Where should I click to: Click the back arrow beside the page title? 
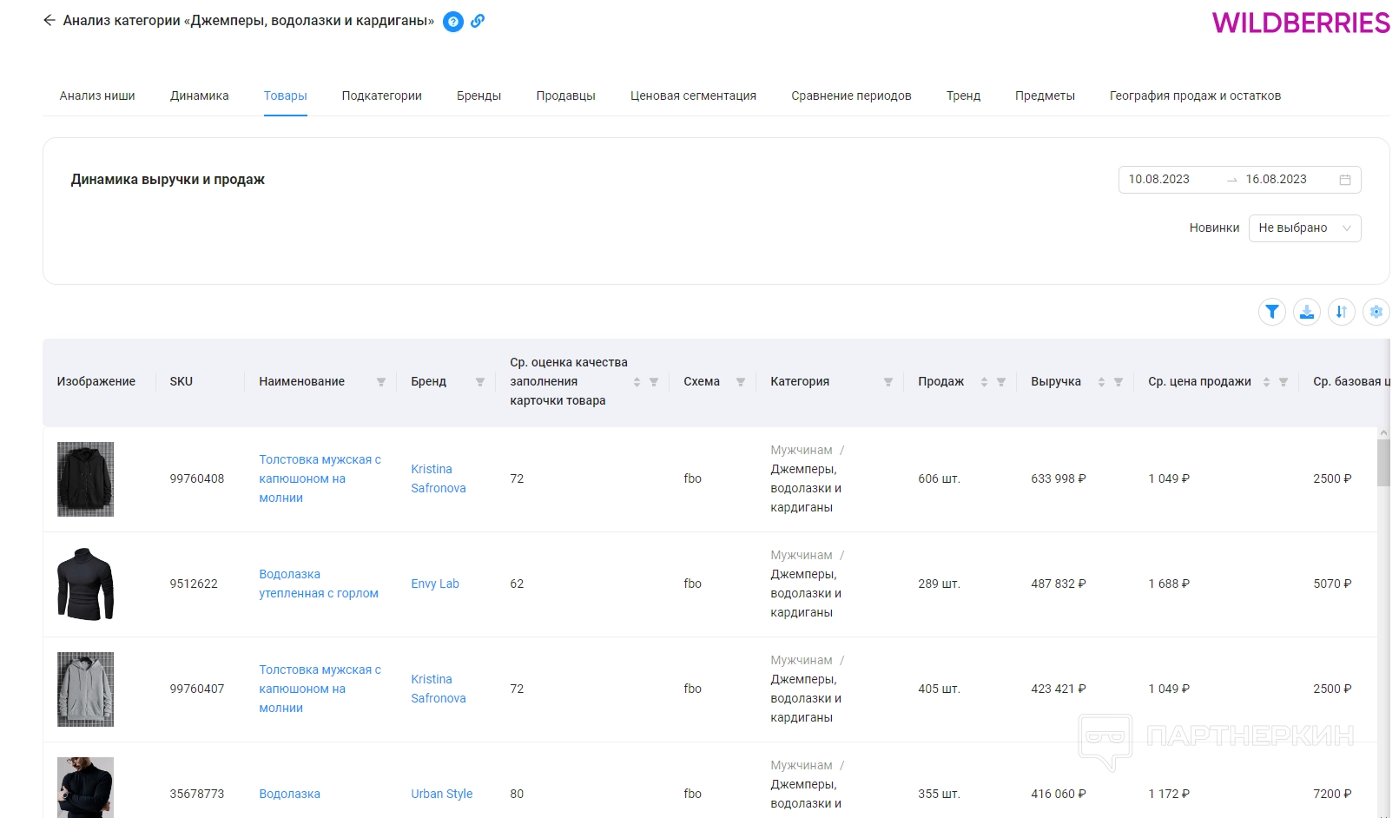pyautogui.click(x=49, y=21)
